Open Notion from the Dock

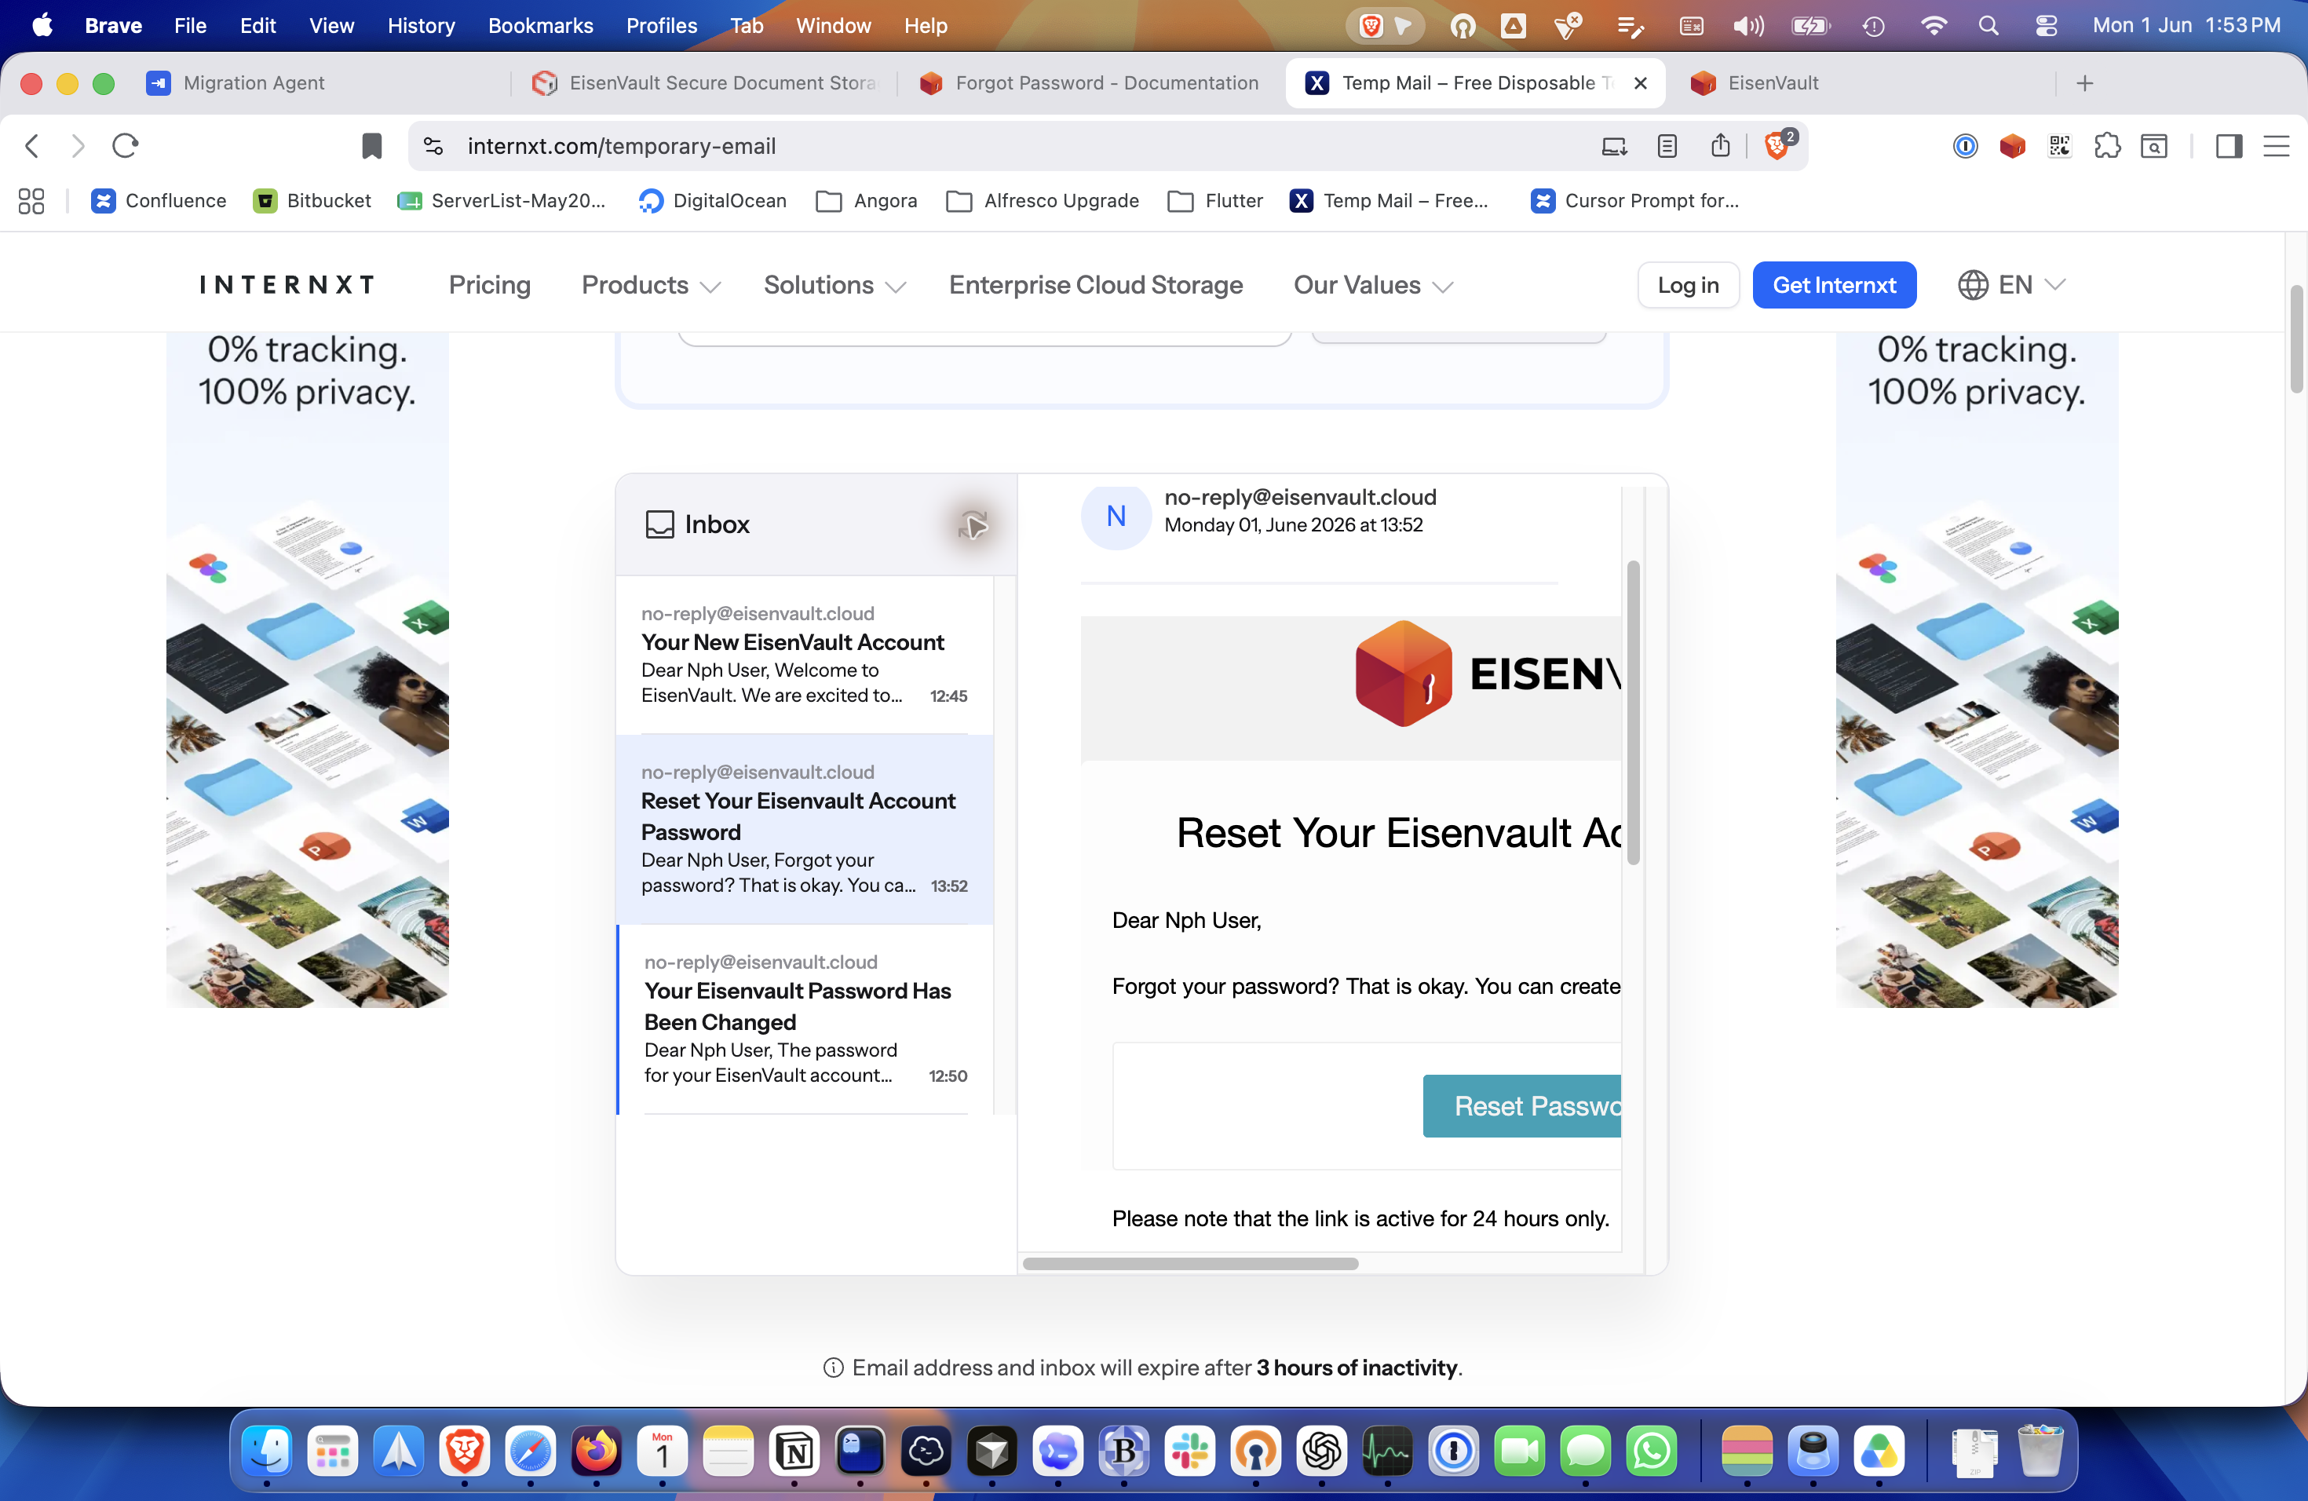pos(794,1451)
